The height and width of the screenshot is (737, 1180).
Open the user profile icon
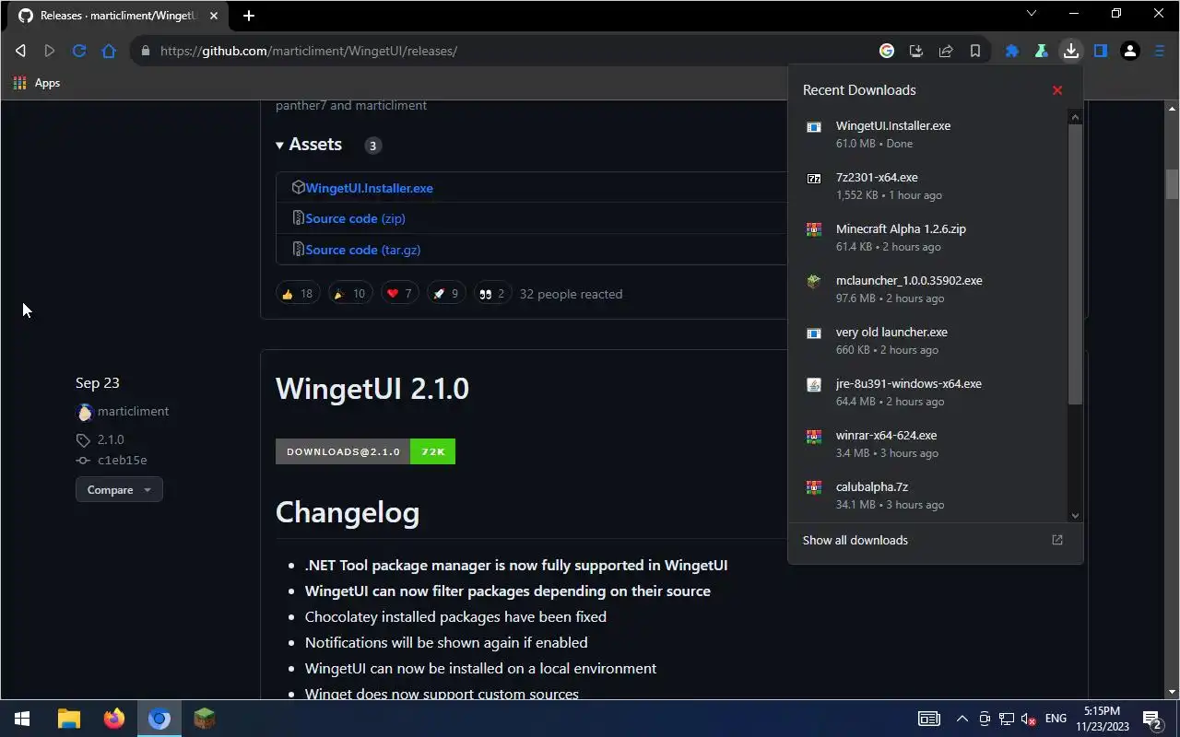coord(1130,51)
